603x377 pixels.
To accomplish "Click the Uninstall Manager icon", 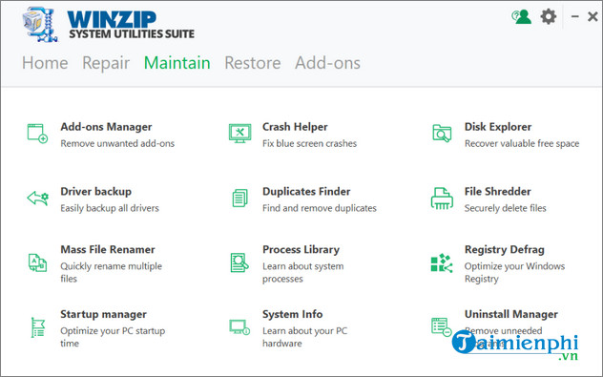I will pos(442,327).
